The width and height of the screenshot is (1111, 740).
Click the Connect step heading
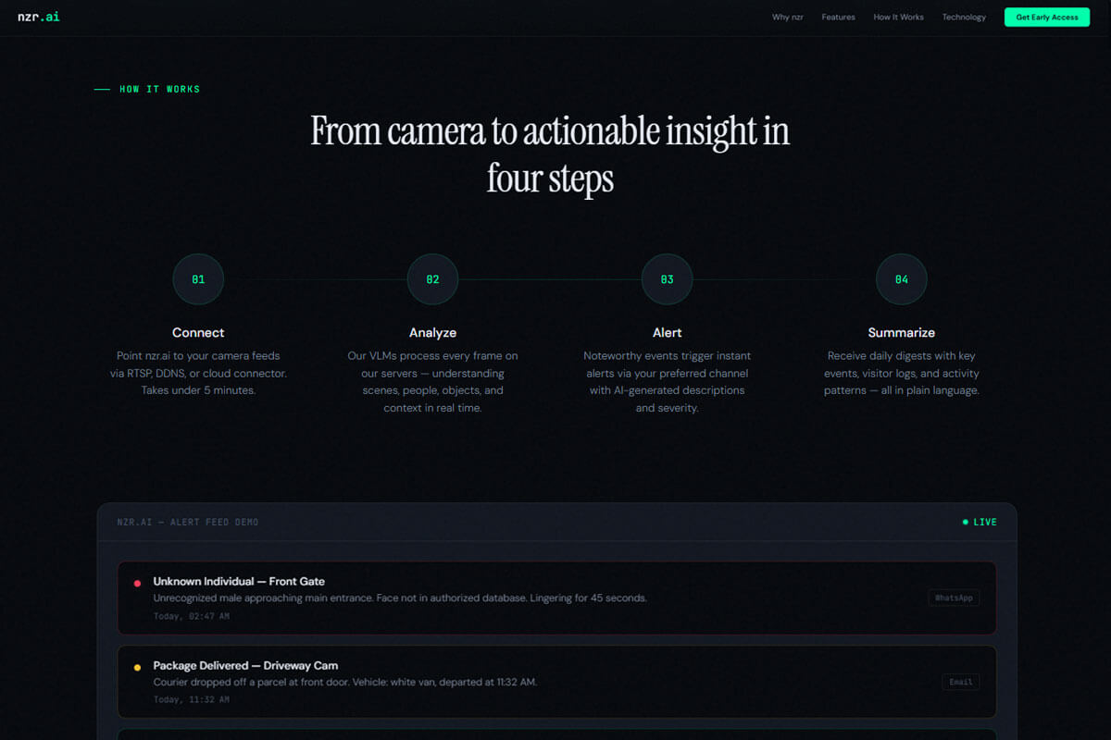[x=198, y=332]
